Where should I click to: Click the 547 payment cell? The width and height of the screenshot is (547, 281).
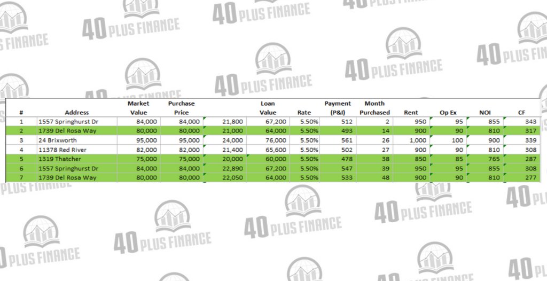pos(338,168)
